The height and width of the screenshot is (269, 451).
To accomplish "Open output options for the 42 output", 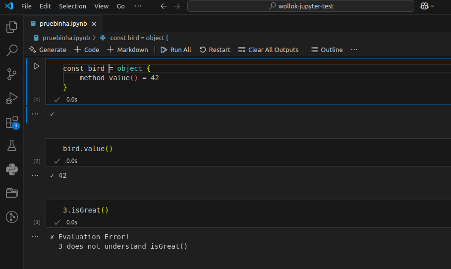I will click(35, 175).
